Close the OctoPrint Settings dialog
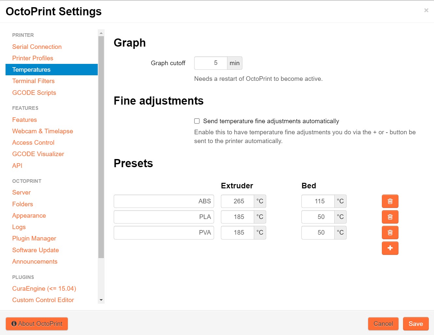The image size is (434, 335). pyautogui.click(x=426, y=10)
